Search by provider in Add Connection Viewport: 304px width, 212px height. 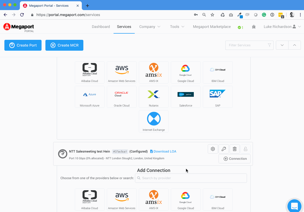191,178
